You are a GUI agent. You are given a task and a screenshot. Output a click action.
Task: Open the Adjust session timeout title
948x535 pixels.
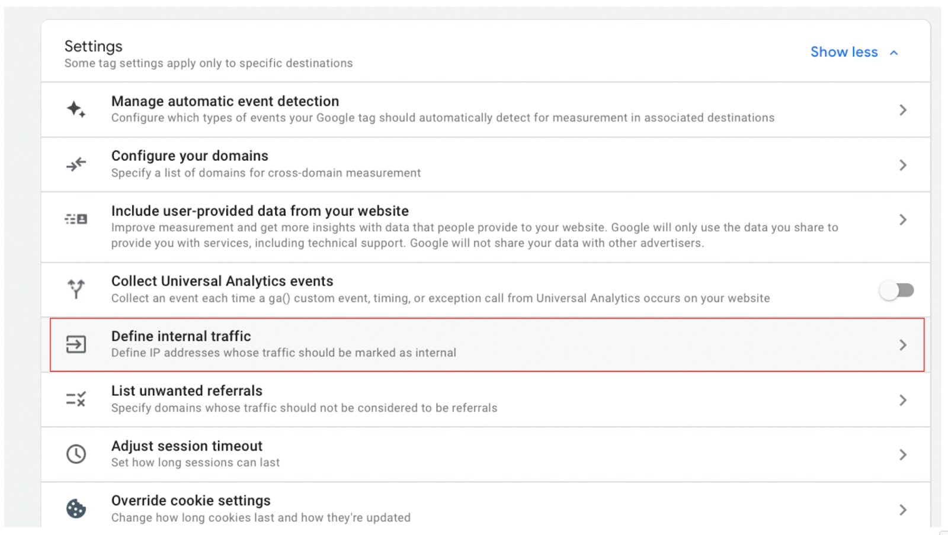pyautogui.click(x=187, y=446)
